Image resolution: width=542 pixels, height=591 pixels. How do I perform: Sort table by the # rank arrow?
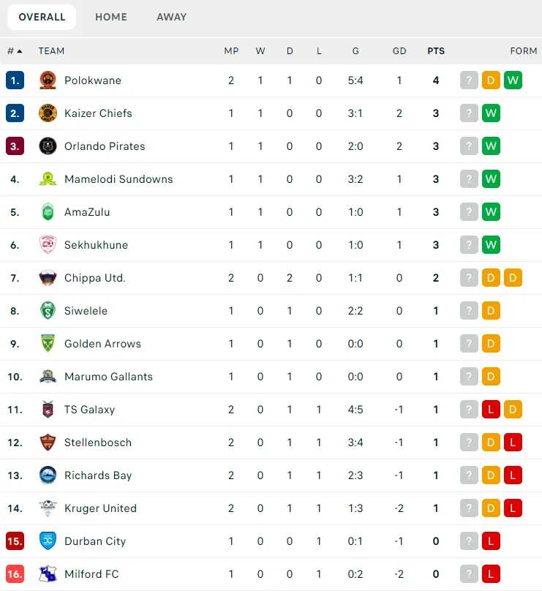[15, 51]
